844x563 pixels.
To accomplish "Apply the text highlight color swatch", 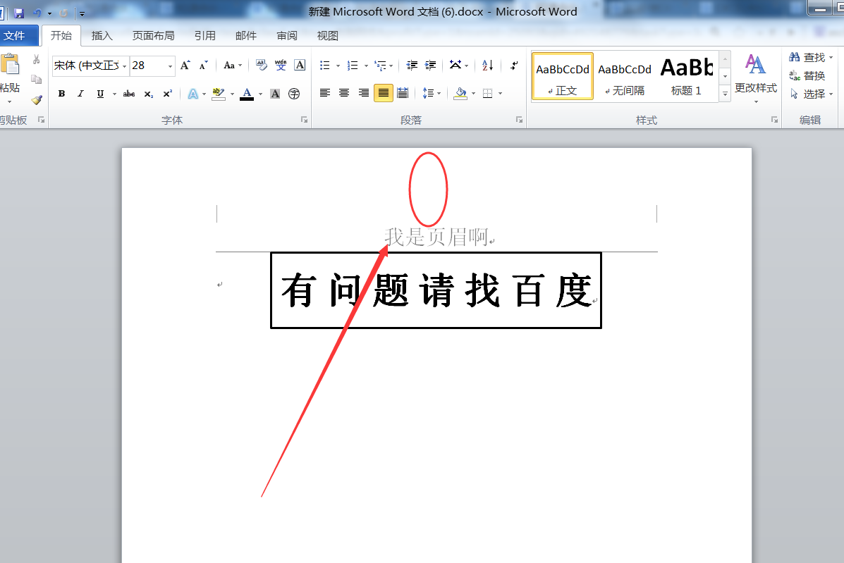I will tap(218, 94).
